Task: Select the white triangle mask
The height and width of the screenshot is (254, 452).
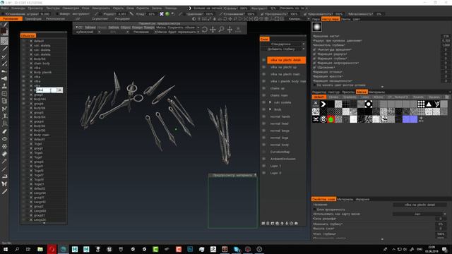Action: pos(429,104)
